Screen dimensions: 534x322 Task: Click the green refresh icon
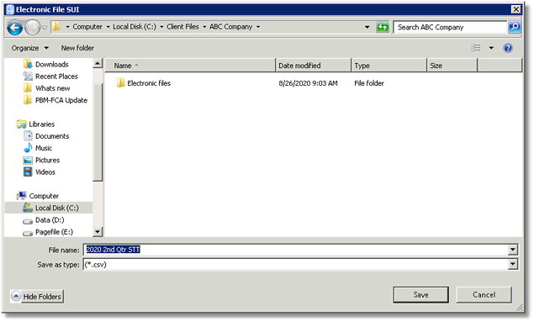tap(383, 27)
